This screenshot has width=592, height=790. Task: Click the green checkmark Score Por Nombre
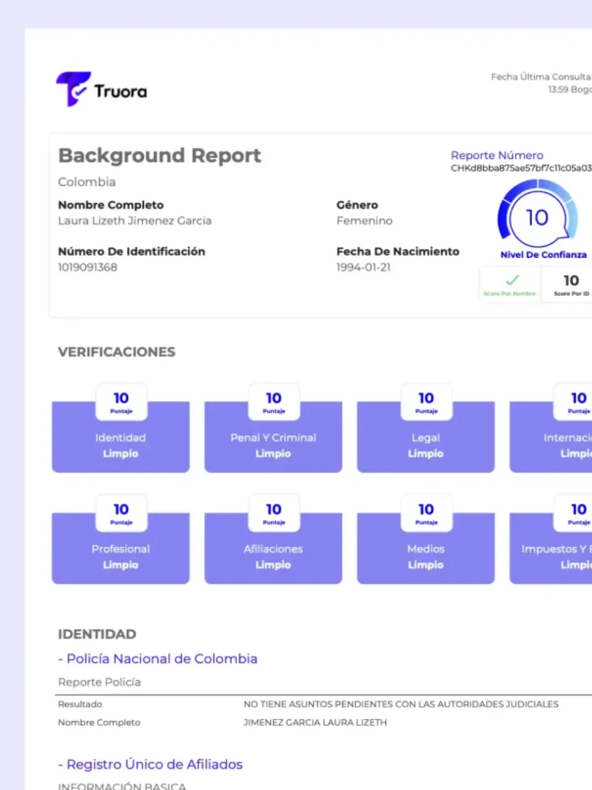coord(510,284)
